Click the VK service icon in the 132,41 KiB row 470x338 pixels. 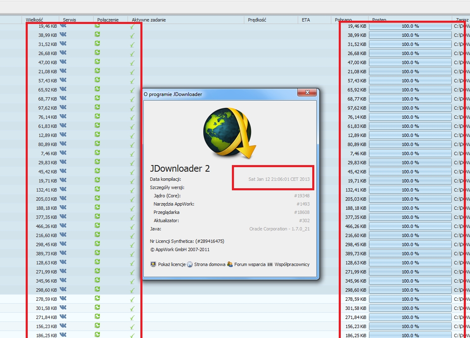coord(63,189)
